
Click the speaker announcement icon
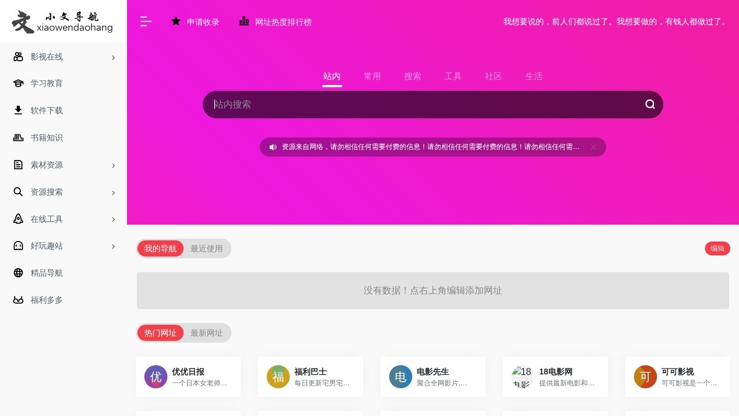[273, 147]
